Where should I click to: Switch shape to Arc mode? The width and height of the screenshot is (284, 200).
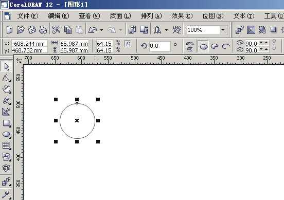[226, 46]
